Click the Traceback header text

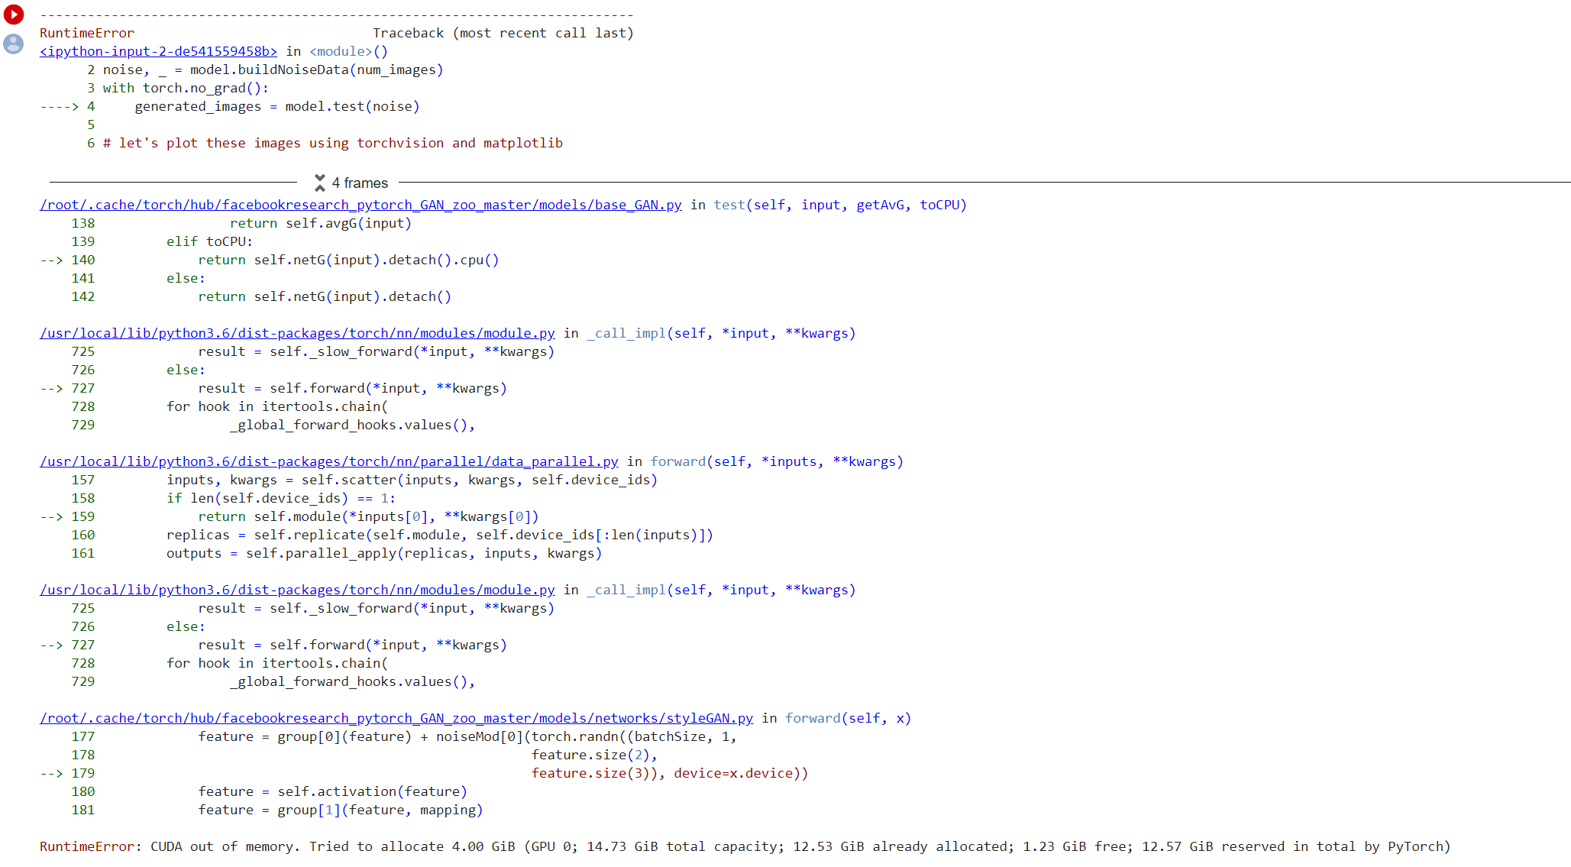tap(503, 33)
